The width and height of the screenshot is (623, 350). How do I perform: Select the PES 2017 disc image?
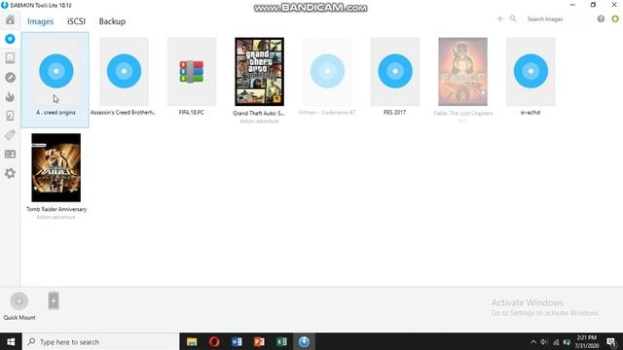point(395,71)
